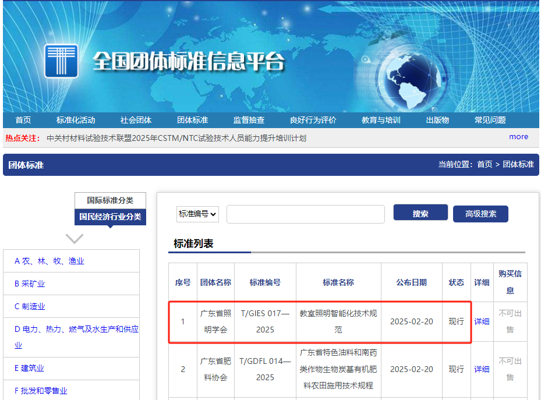Select category A 农、林、牧、渔业

(49, 261)
